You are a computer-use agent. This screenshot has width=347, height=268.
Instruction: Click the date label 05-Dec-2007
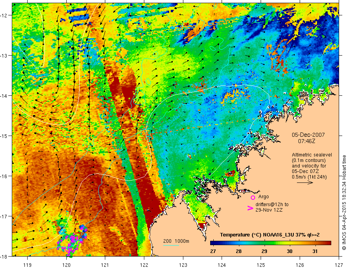pos(308,135)
